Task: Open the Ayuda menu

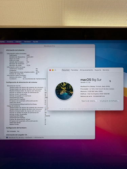Action: 36,42
